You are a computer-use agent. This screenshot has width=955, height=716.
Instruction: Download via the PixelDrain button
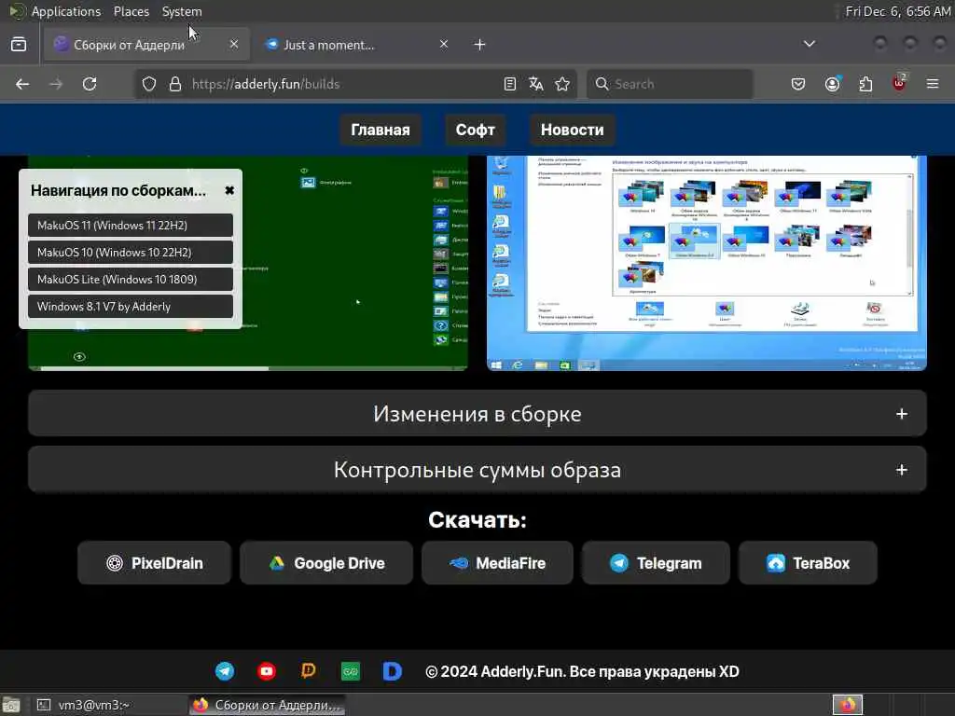154,563
